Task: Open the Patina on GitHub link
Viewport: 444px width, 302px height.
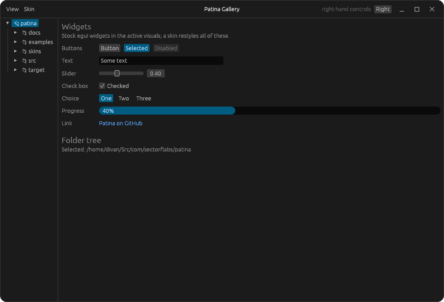Action: pyautogui.click(x=121, y=123)
